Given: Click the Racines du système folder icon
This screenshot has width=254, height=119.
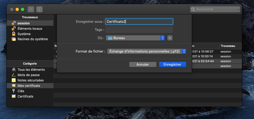Looking at the screenshot, I should [14, 39].
